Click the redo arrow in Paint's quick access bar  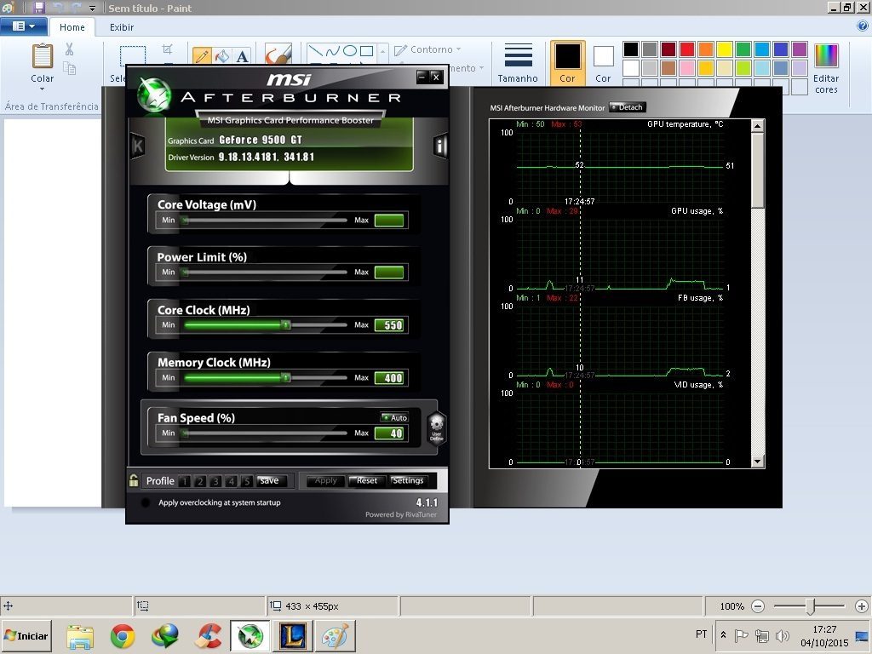pyautogui.click(x=76, y=8)
